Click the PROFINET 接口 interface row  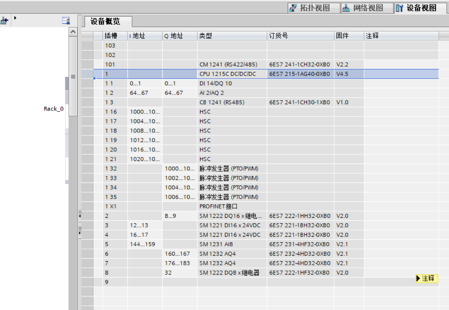tap(218, 206)
